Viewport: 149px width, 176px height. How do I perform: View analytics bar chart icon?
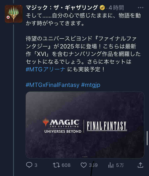click(111, 165)
